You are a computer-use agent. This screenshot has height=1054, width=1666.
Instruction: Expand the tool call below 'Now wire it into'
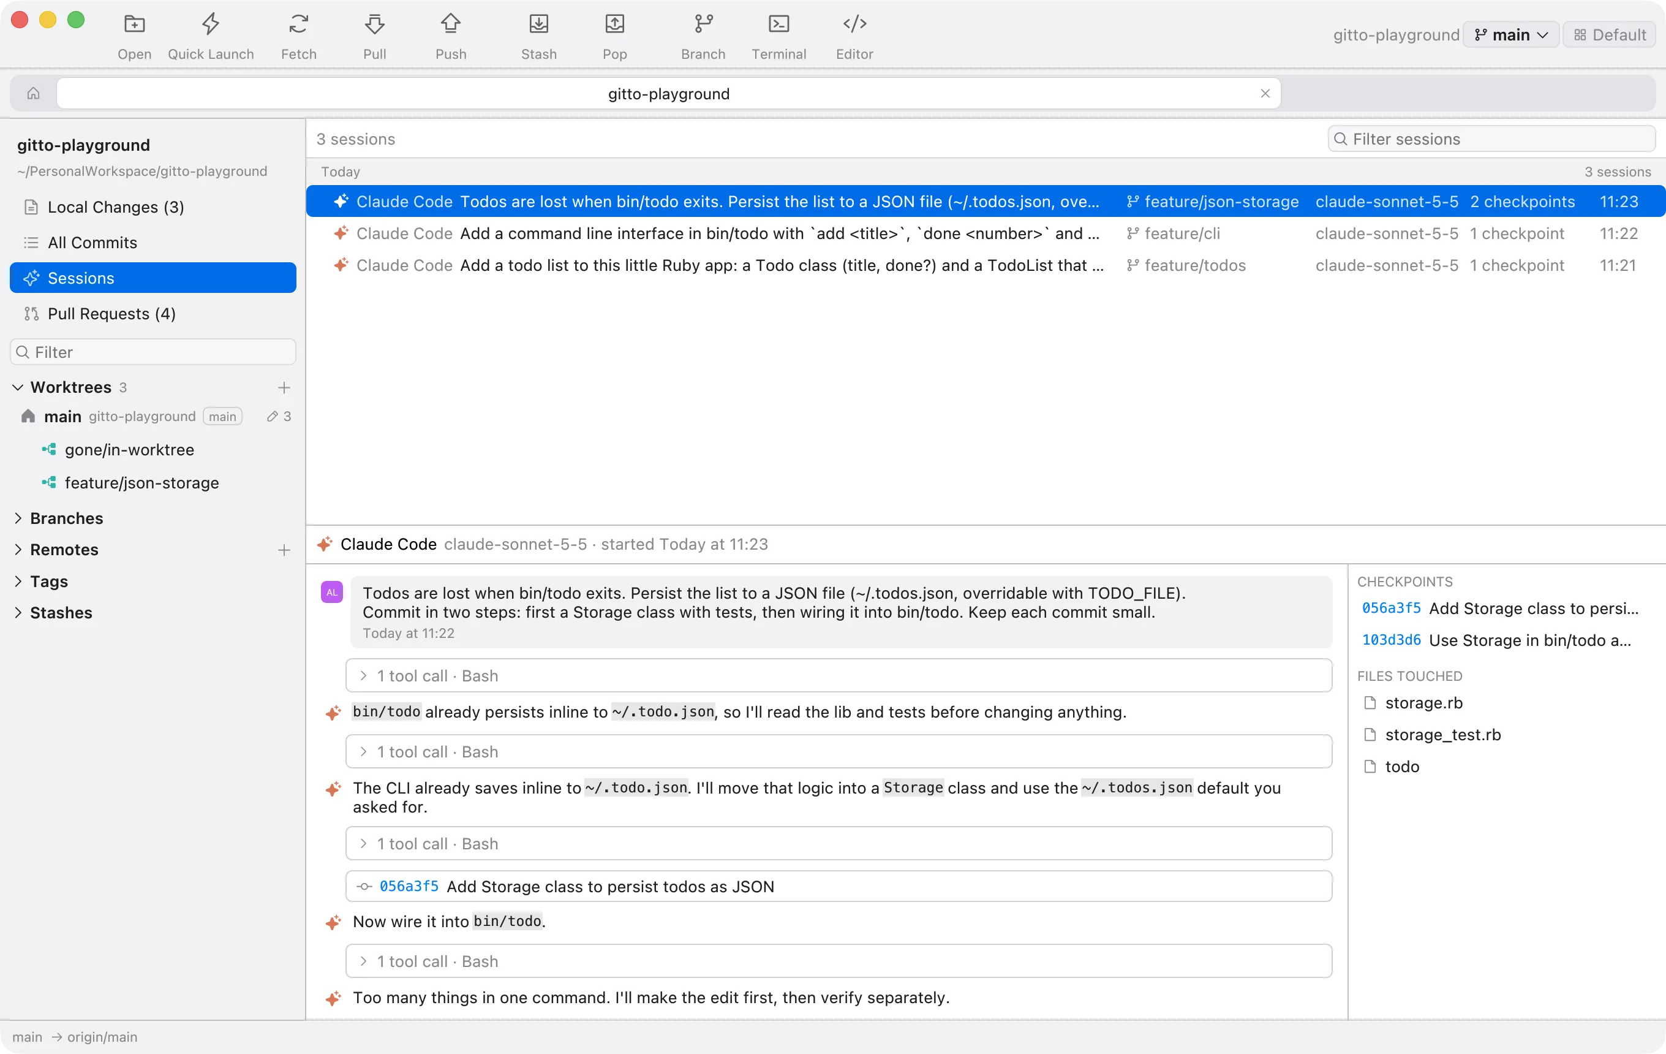coord(839,961)
